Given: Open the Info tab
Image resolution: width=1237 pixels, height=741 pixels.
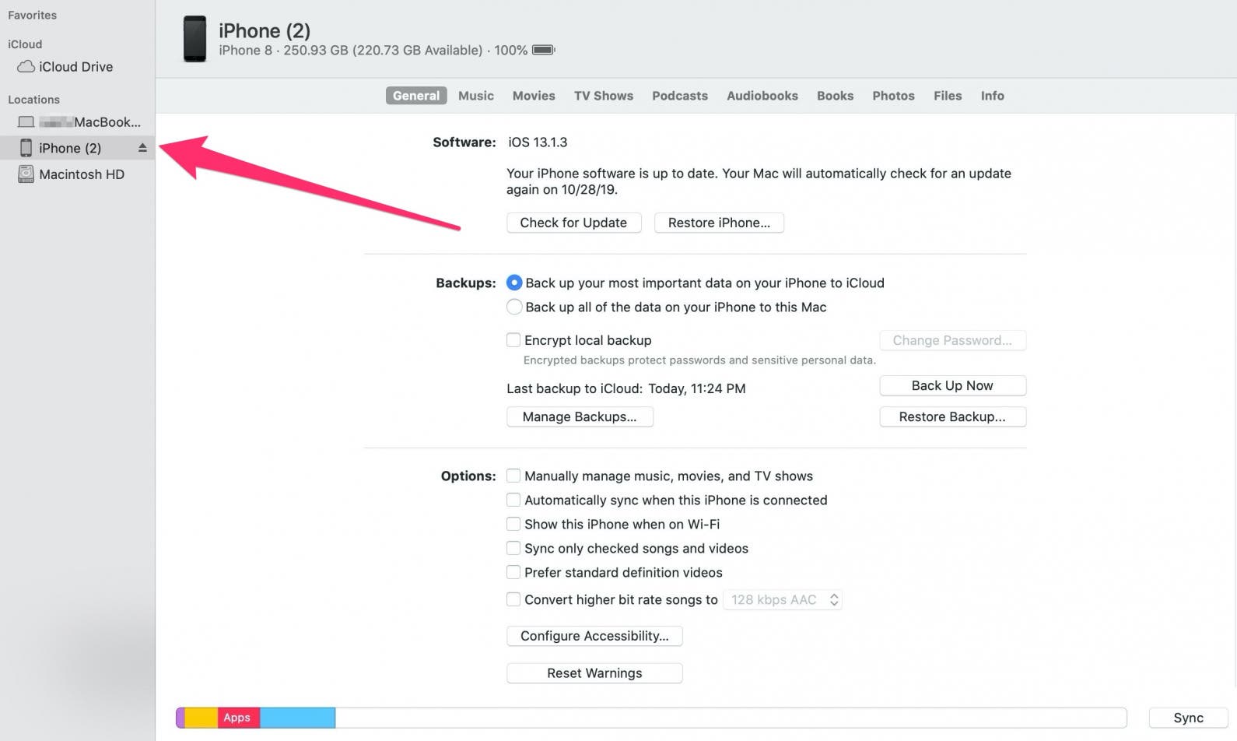Looking at the screenshot, I should point(992,96).
